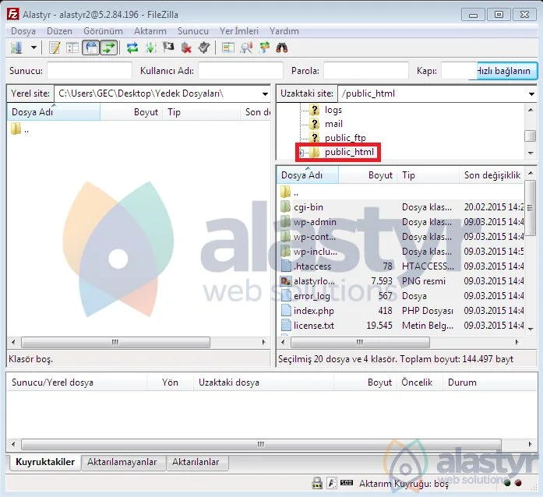Click the reconnect to server icon
The width and height of the screenshot is (543, 497).
(203, 48)
